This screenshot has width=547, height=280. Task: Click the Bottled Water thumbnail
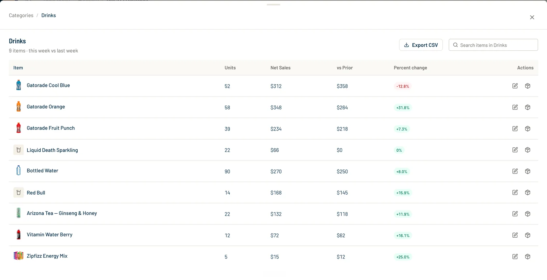(x=19, y=171)
